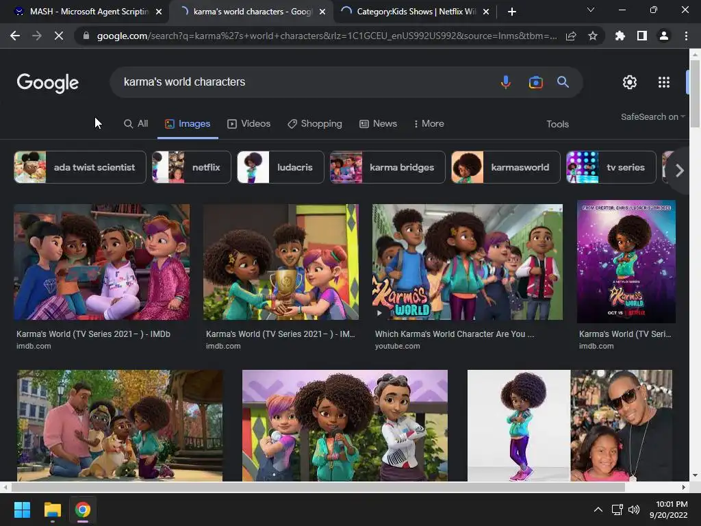
Task: Open the tab search dropdown
Action: (591, 10)
